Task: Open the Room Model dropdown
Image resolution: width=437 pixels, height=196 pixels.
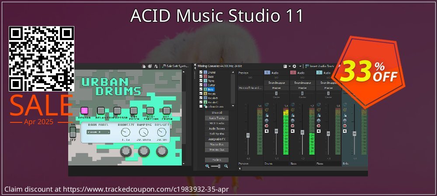Action: click(98, 132)
